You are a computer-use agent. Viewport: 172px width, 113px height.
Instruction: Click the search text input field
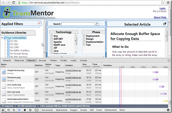pos(77,24)
